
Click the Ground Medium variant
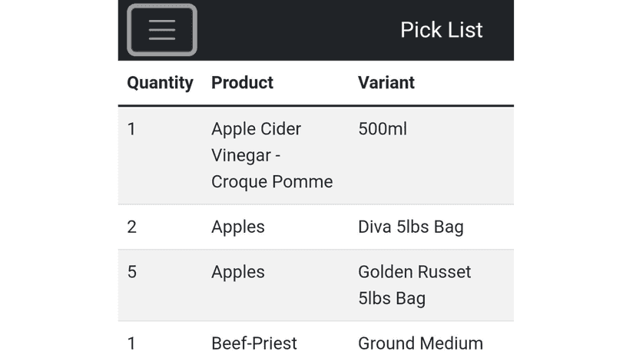(x=420, y=344)
